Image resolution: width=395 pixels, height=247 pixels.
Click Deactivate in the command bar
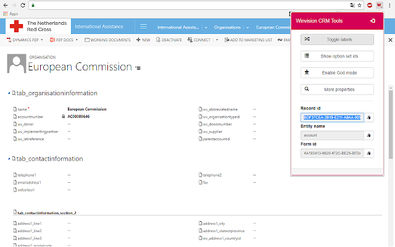coord(168,40)
